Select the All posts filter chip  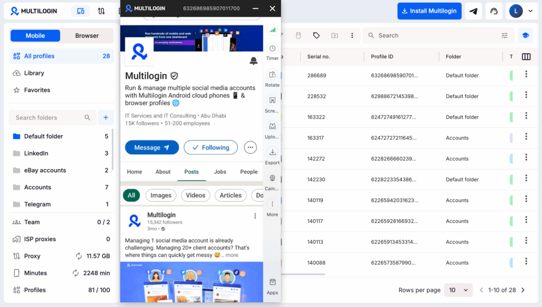tap(131, 195)
